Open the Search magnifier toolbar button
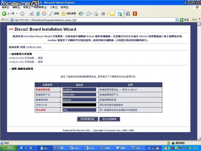201x151 pixels. point(54,14)
